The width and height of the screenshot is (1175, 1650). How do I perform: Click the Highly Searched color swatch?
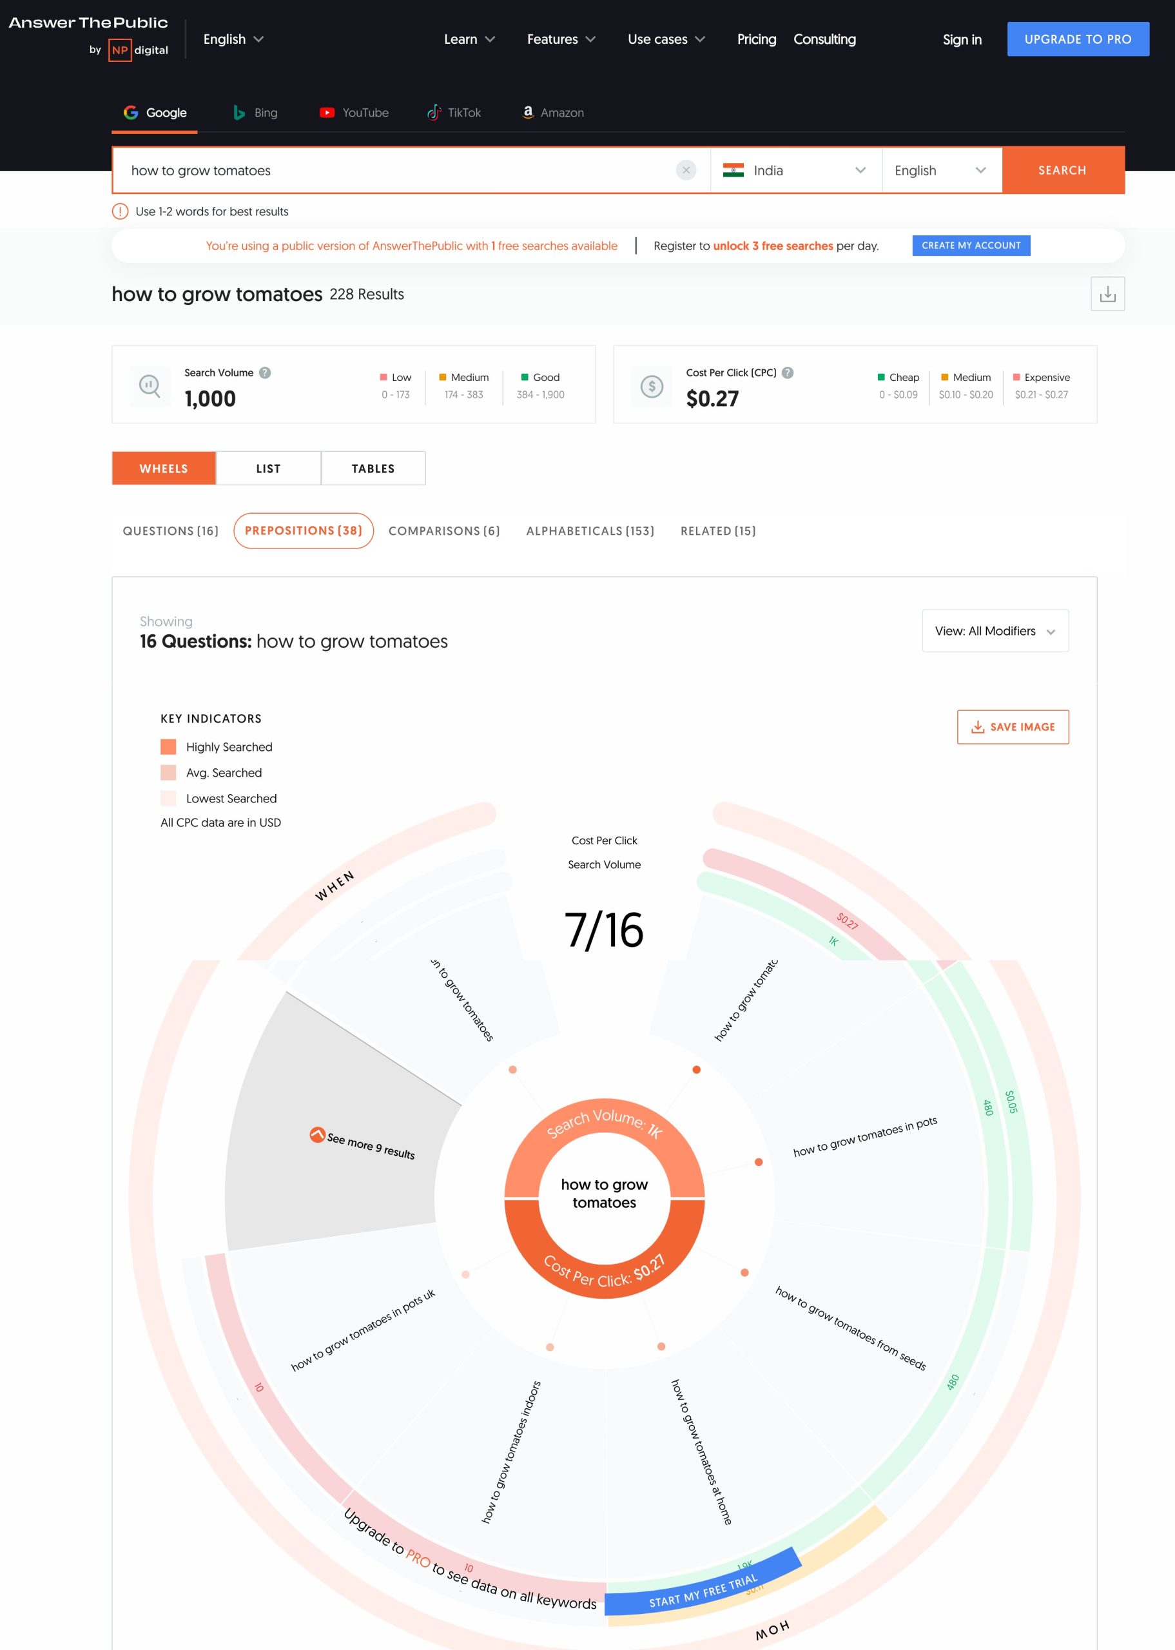[169, 747]
